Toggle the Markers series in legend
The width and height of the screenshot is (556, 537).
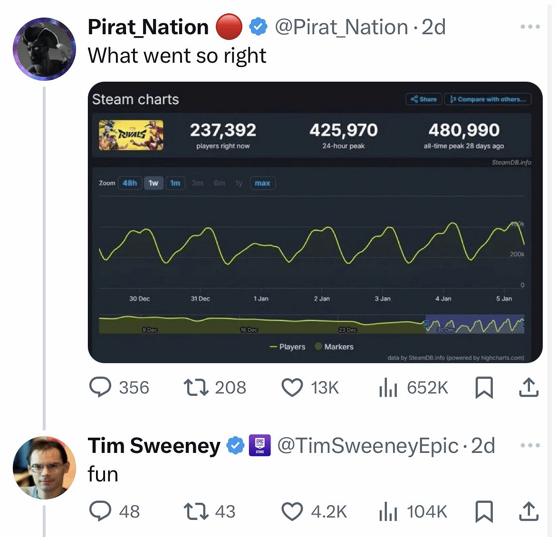click(335, 347)
